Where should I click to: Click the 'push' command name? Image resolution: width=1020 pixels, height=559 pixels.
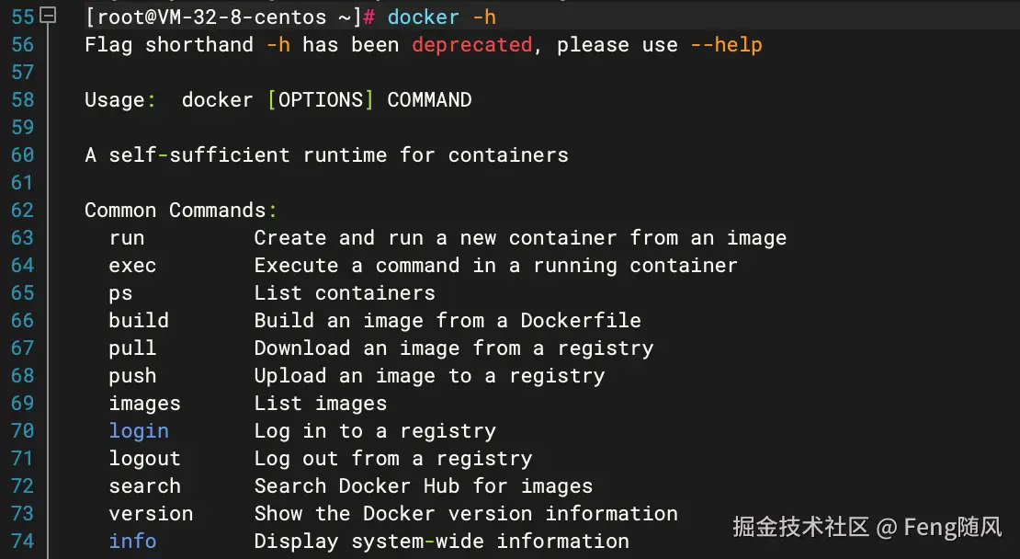pos(132,375)
